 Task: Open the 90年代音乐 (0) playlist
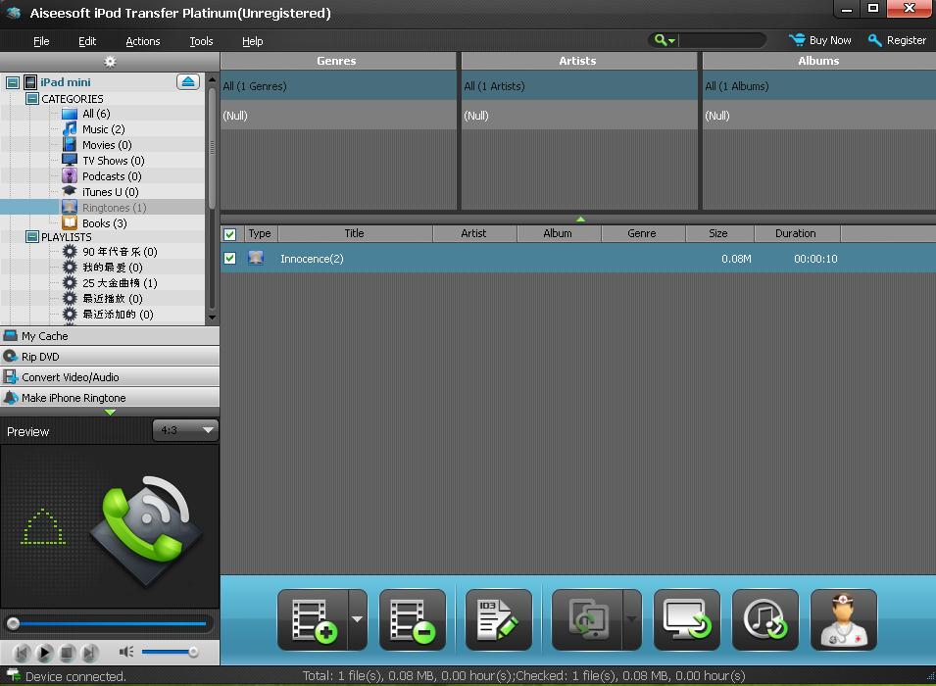click(120, 251)
